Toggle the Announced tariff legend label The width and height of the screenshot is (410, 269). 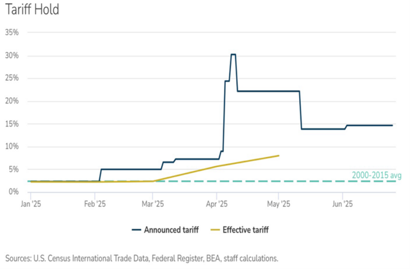tap(169, 229)
